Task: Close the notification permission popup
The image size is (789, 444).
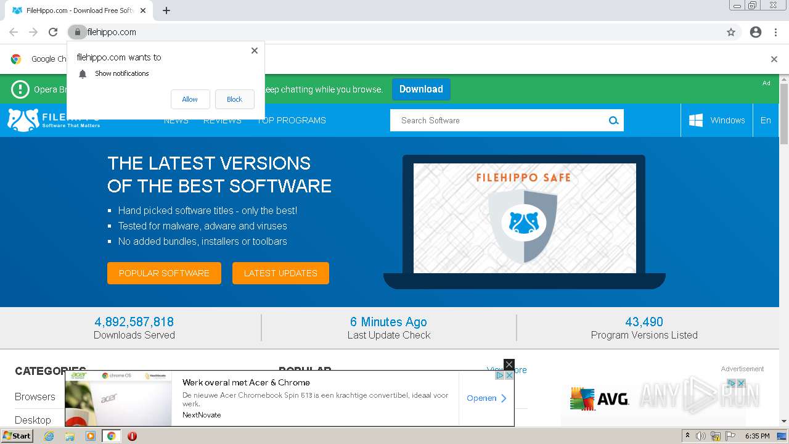Action: pyautogui.click(x=255, y=51)
